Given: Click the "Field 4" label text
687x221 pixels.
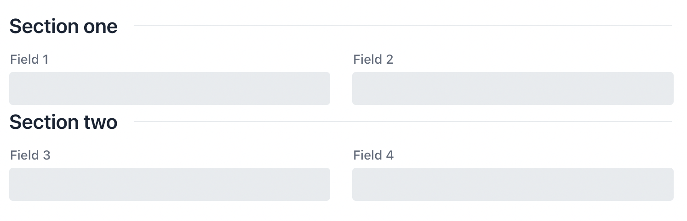Looking at the screenshot, I should click(x=373, y=155).
